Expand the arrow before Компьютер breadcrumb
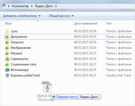Screen dimensions: 135x106 [x=9, y=6]
